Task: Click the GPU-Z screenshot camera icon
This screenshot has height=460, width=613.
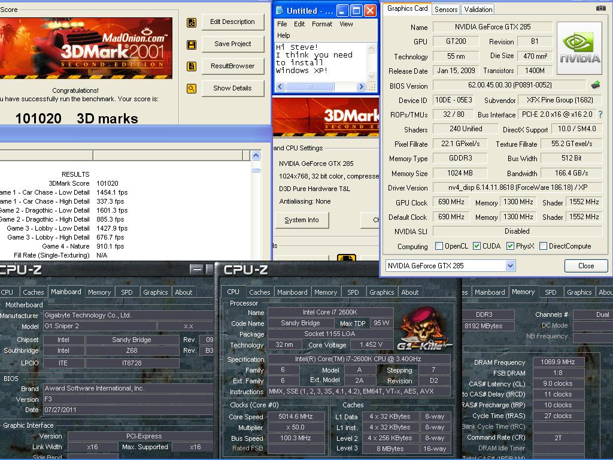Action: click(x=600, y=8)
